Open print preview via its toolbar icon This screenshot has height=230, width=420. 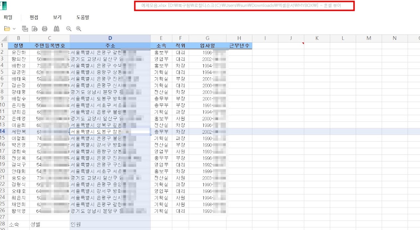(x=35, y=29)
